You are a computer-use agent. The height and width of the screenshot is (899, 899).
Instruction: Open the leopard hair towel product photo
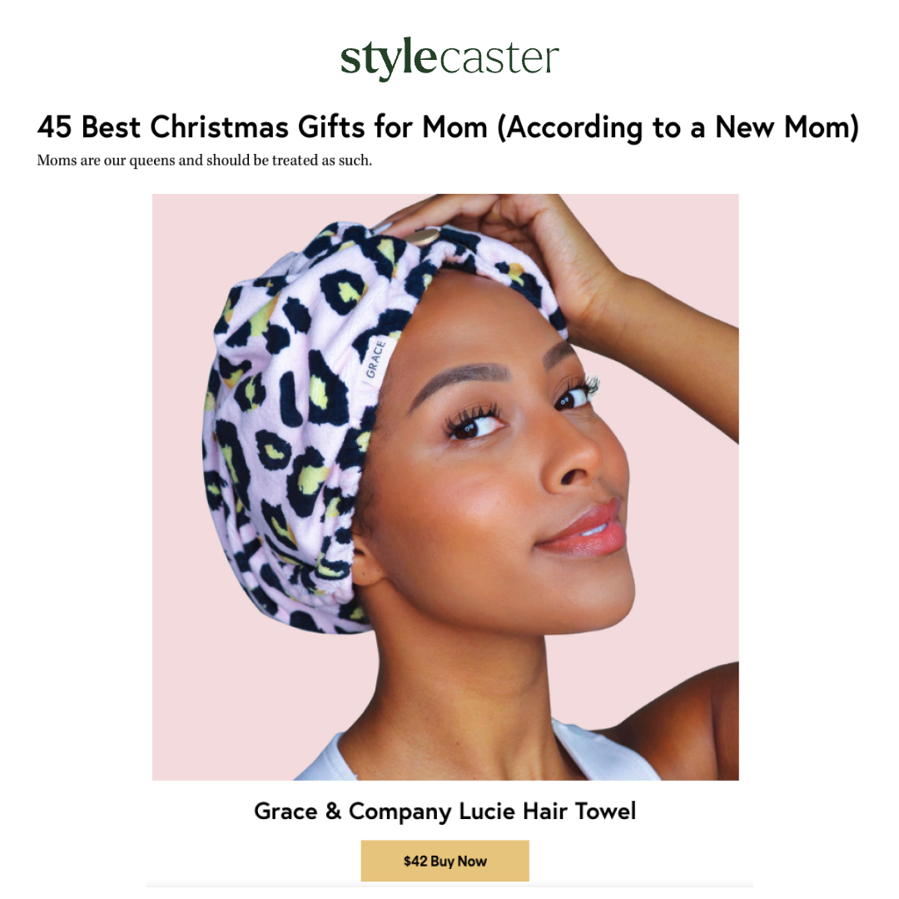tap(445, 487)
